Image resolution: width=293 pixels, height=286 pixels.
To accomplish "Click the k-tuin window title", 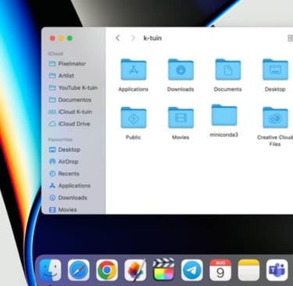I will click(x=152, y=38).
